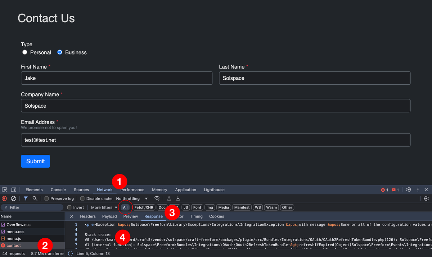Stop recording network log
This screenshot has width=432, height=257.
pyautogui.click(x=4, y=198)
